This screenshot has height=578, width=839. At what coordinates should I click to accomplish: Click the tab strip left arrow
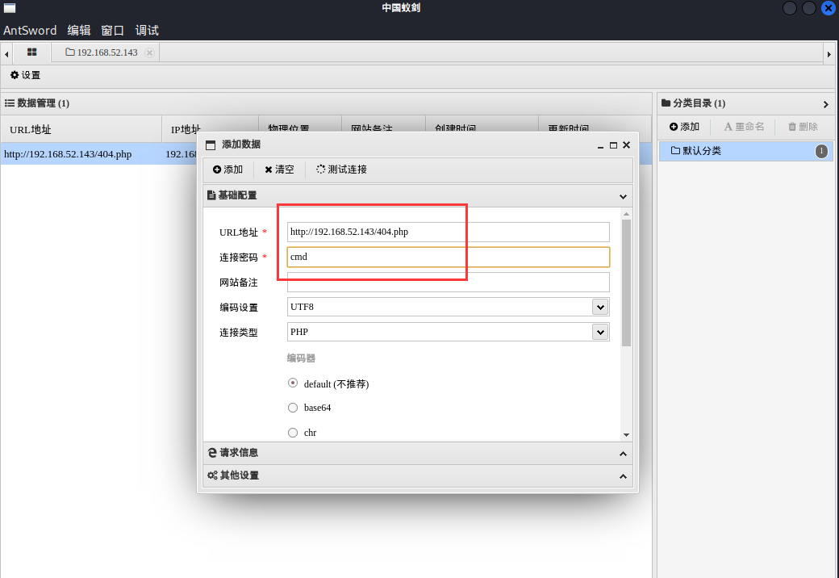tap(6, 54)
